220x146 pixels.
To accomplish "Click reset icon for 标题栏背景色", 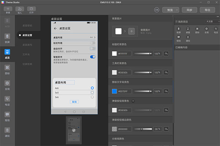I will [x=166, y=54].
